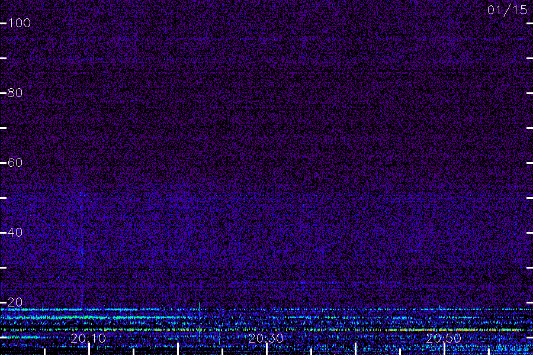Click the 100 frequency axis label

[19, 23]
